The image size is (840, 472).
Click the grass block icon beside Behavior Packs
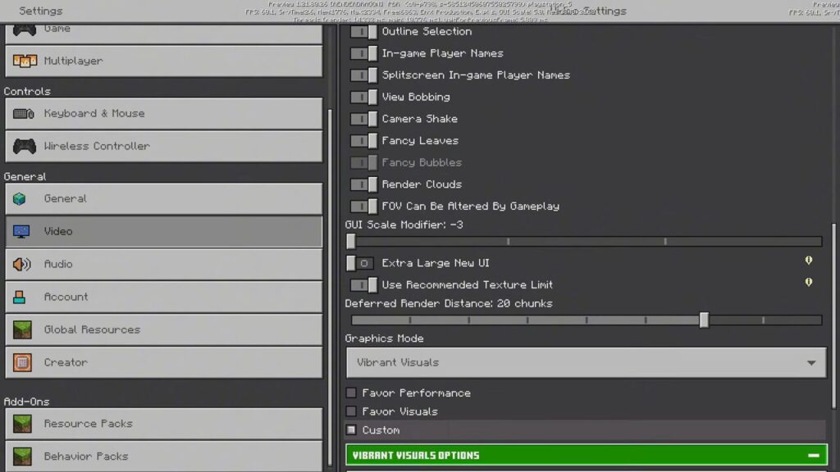point(22,456)
